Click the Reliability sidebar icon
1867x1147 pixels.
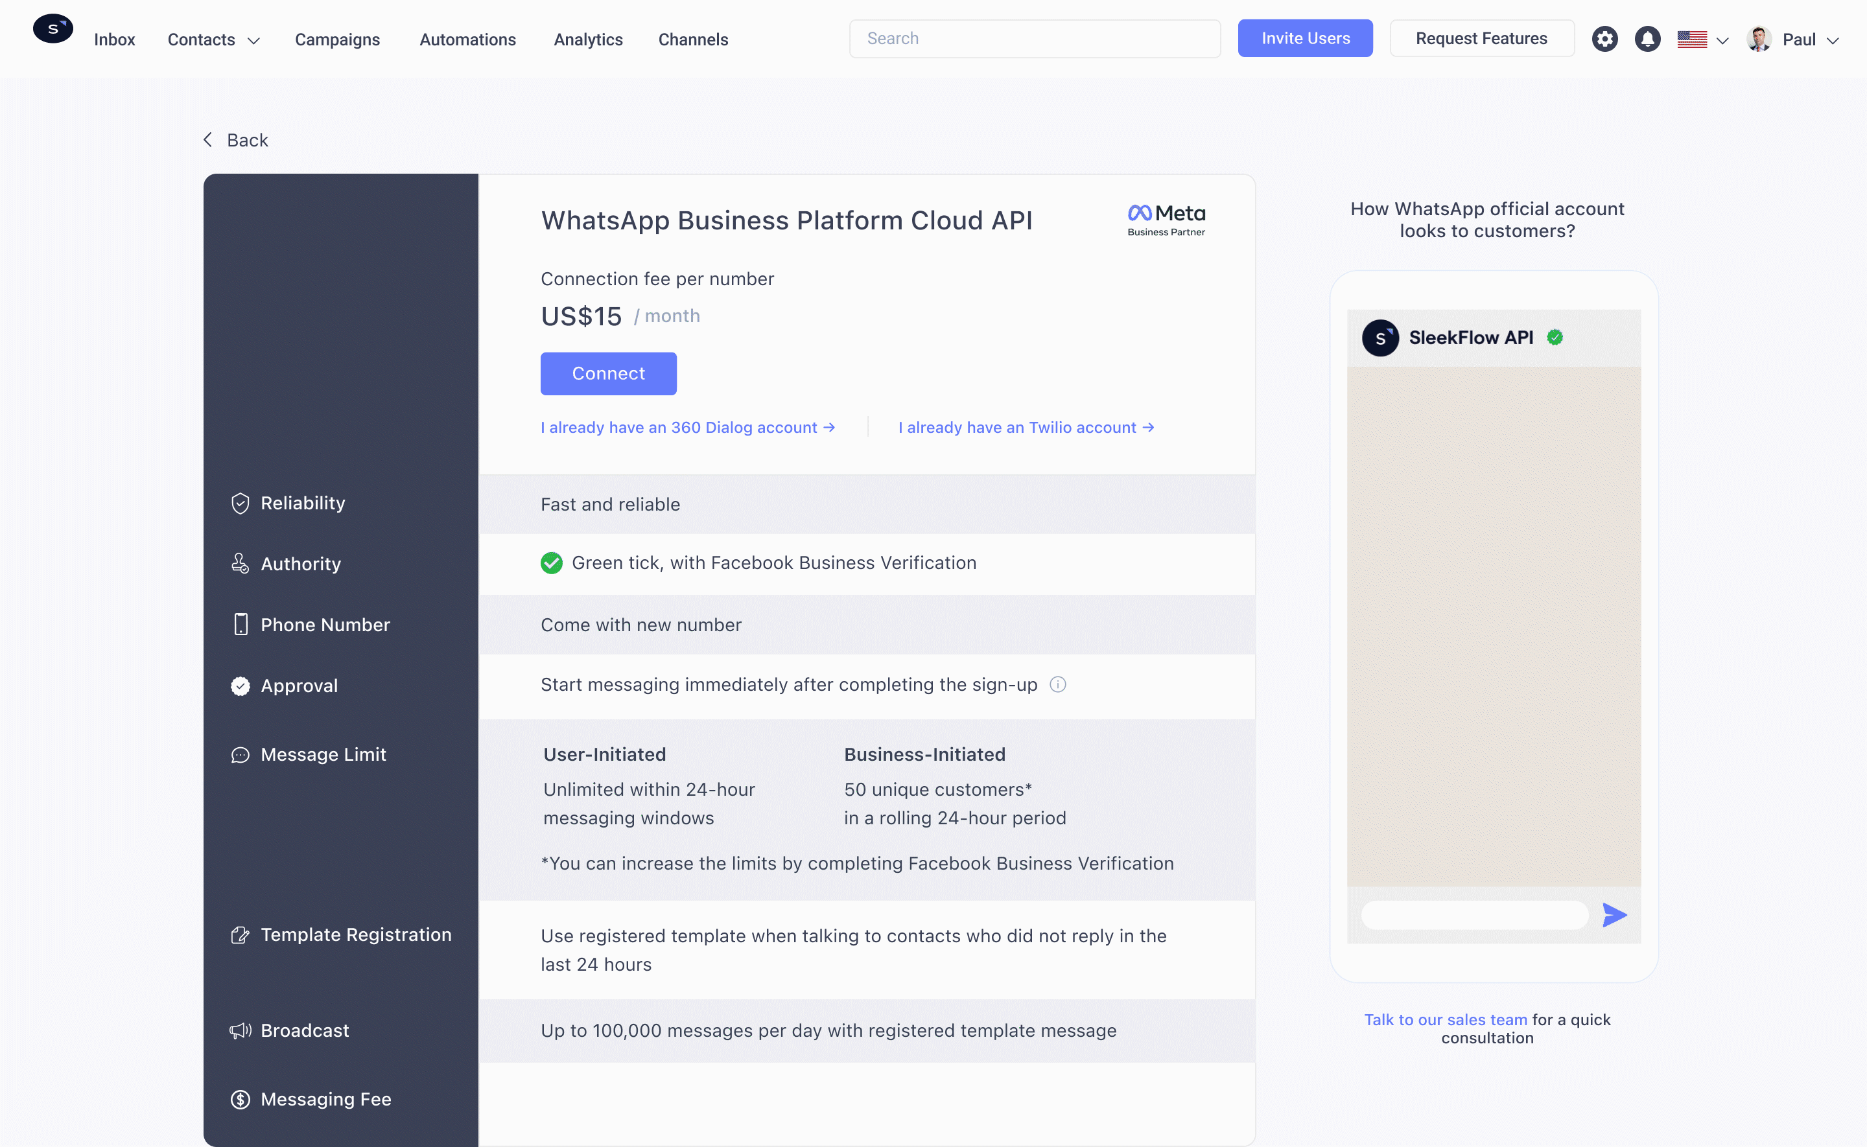click(x=241, y=503)
